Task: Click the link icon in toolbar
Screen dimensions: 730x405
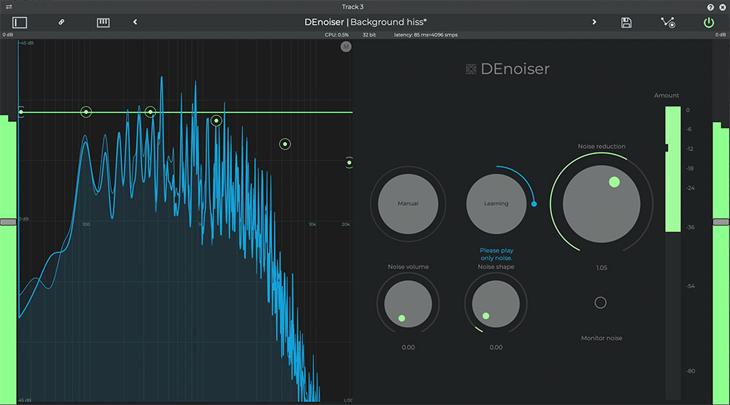Action: pyautogui.click(x=61, y=23)
